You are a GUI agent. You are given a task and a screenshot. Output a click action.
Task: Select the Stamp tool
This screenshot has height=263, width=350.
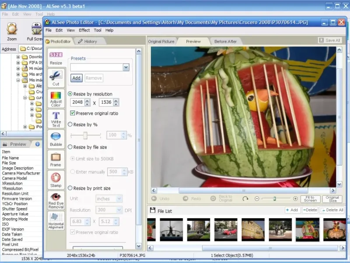56,180
